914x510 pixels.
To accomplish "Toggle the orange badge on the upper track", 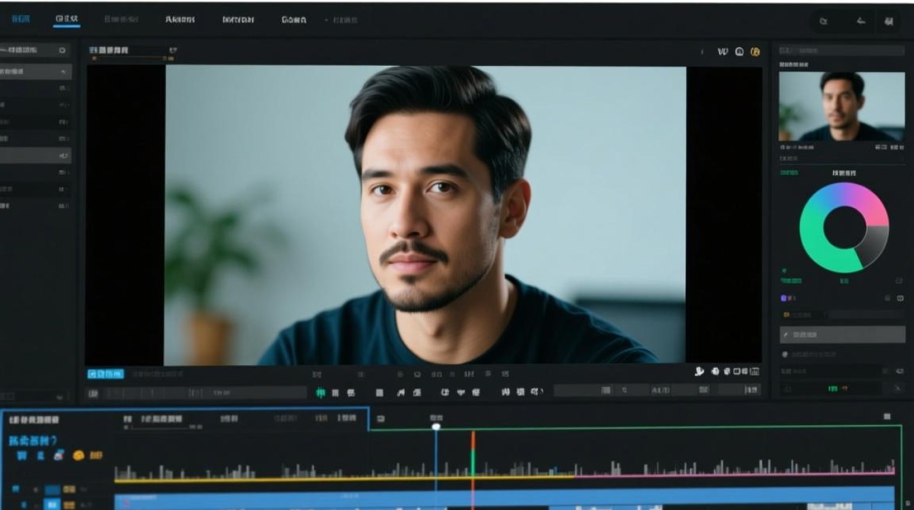I will point(69,489).
